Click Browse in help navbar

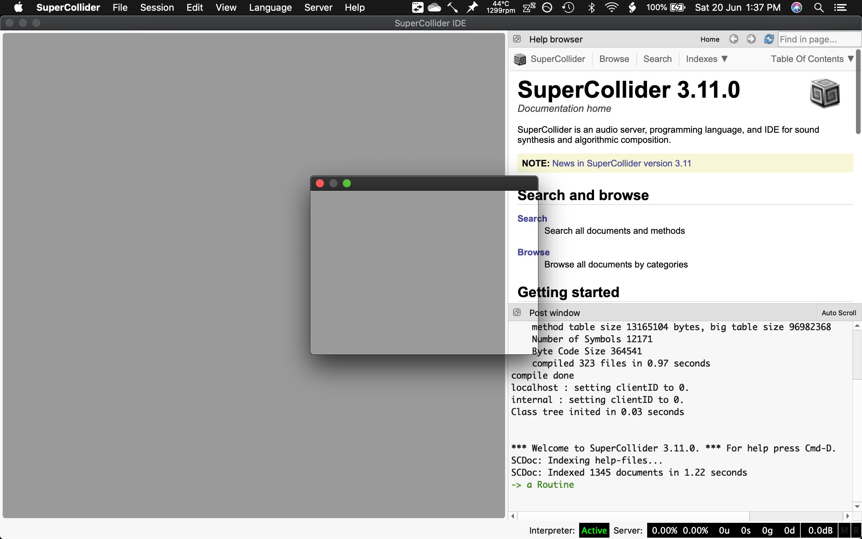(x=614, y=59)
